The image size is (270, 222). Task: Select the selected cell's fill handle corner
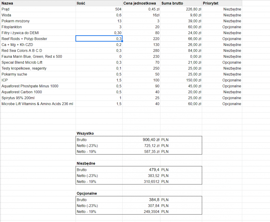[x=122, y=41]
